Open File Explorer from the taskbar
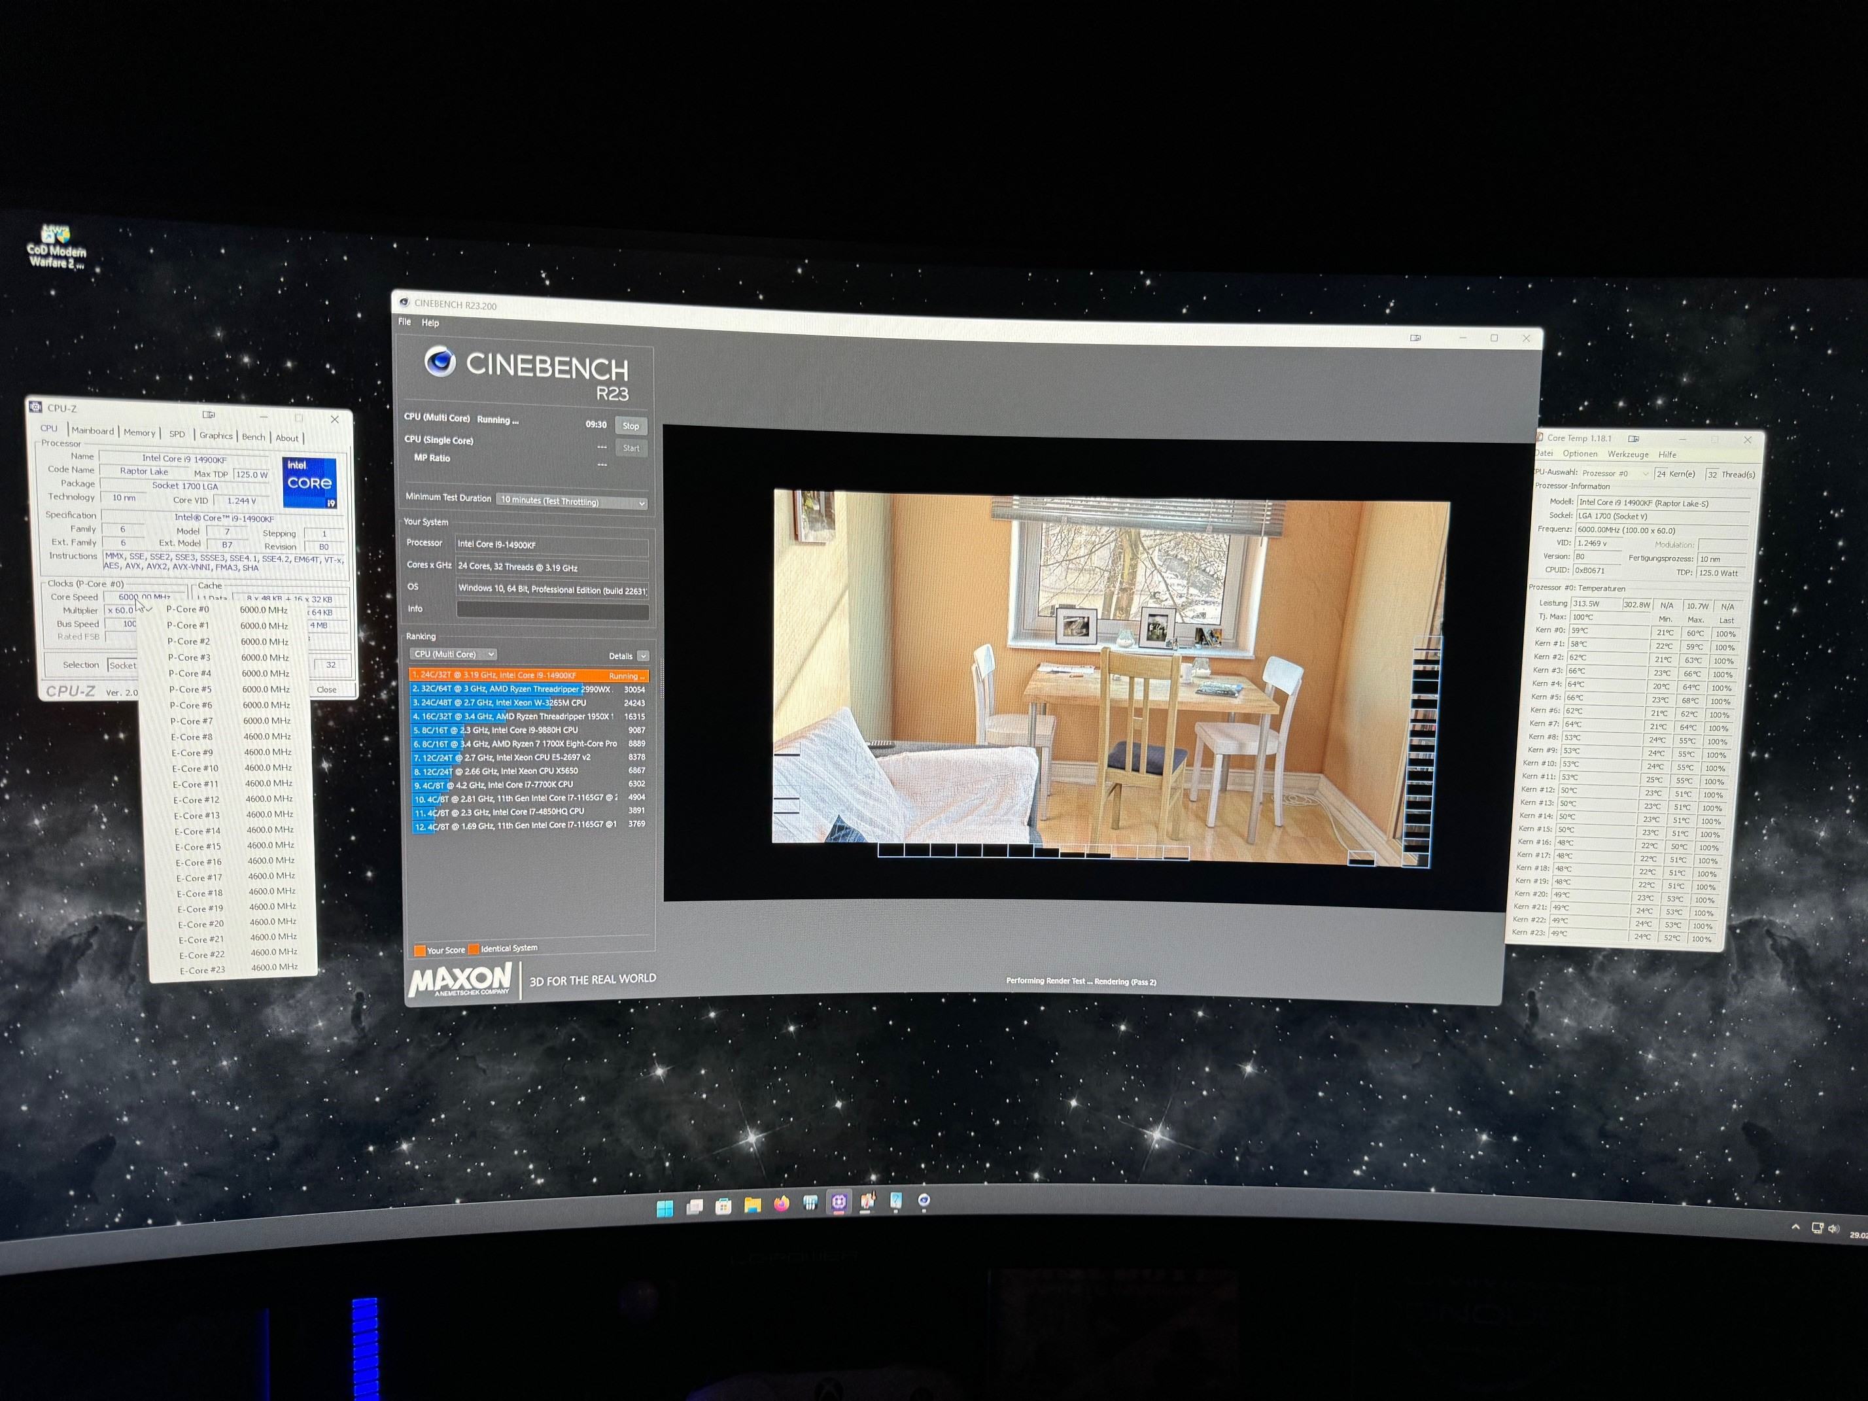 pos(752,1205)
